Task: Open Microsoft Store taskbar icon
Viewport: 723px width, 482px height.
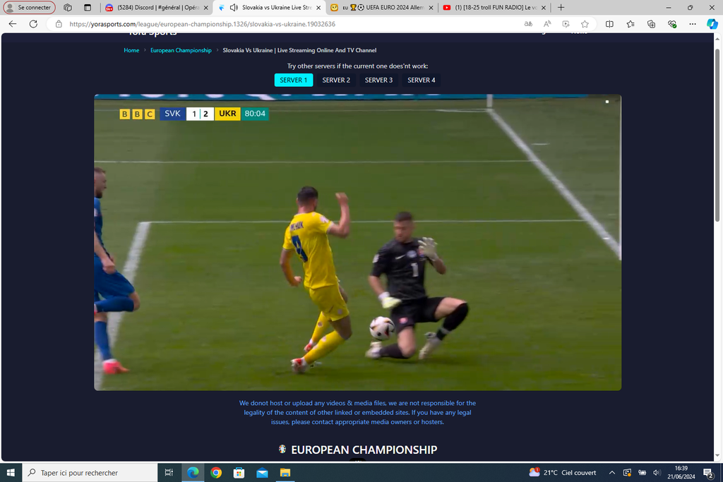Action: (x=239, y=473)
